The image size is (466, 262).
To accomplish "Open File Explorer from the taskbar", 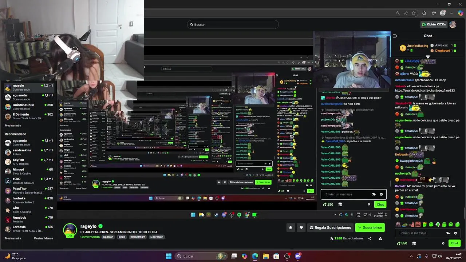I will click(266, 256).
